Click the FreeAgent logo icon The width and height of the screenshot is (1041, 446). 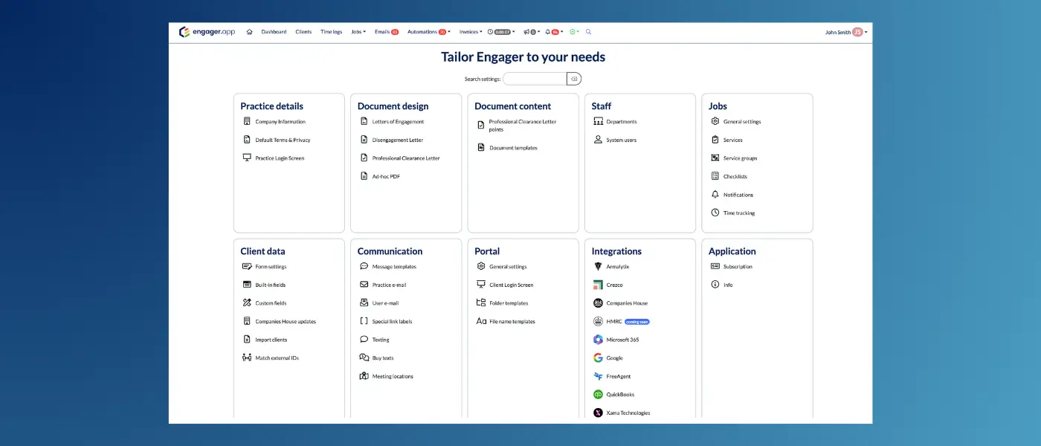[598, 376]
